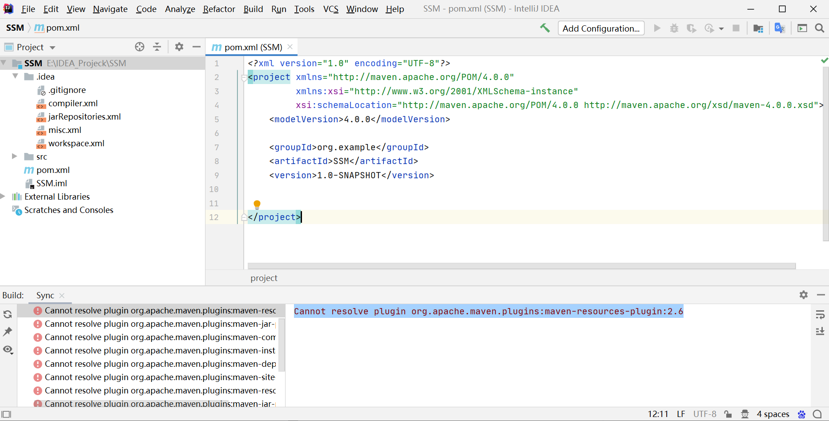Select Scratches and Consoles node
The width and height of the screenshot is (829, 421).
point(63,210)
